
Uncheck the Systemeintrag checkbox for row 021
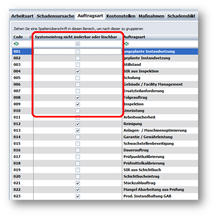click(x=78, y=183)
